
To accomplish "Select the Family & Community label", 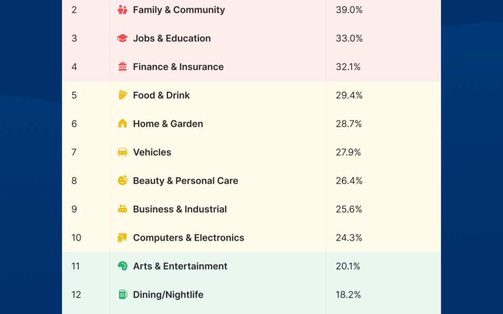I will click(x=179, y=10).
